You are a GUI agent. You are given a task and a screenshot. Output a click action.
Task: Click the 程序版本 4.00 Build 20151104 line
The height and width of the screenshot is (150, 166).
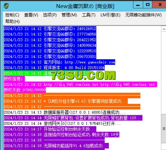click(54, 68)
